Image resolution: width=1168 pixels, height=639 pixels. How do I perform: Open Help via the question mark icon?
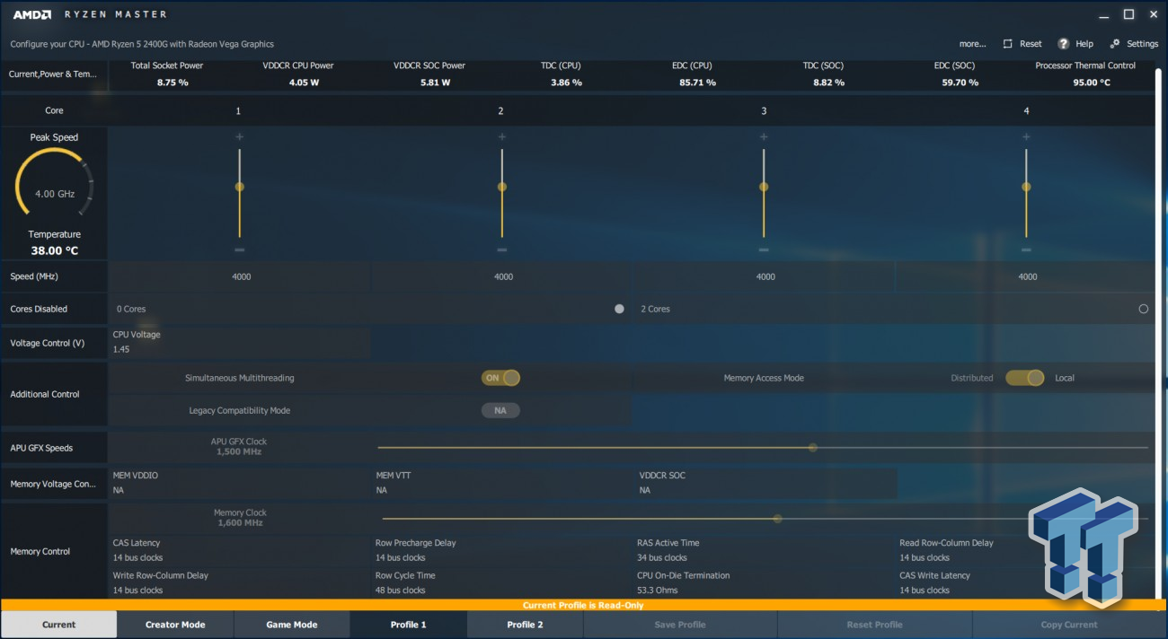1064,44
